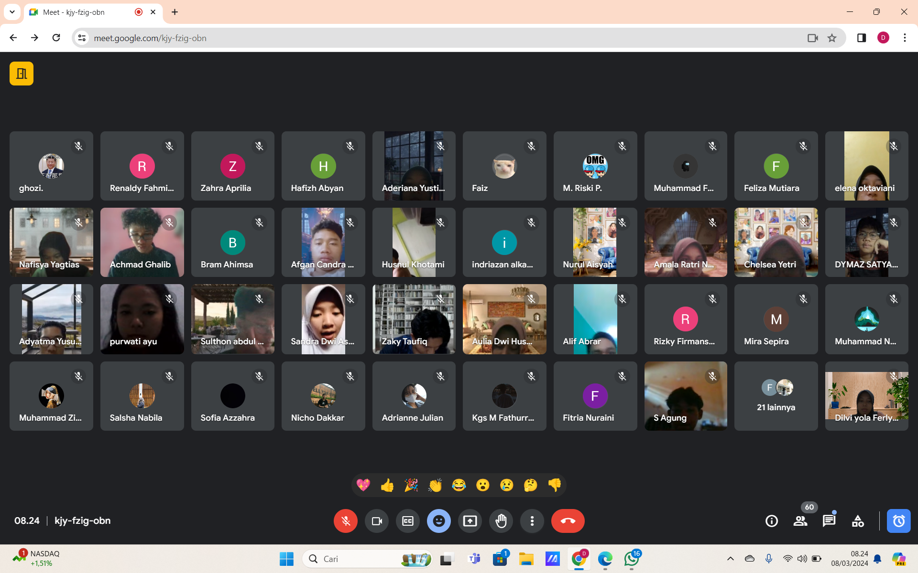Image resolution: width=918 pixels, height=573 pixels.
Task: Raise your hand in the meeting
Action: tap(501, 521)
